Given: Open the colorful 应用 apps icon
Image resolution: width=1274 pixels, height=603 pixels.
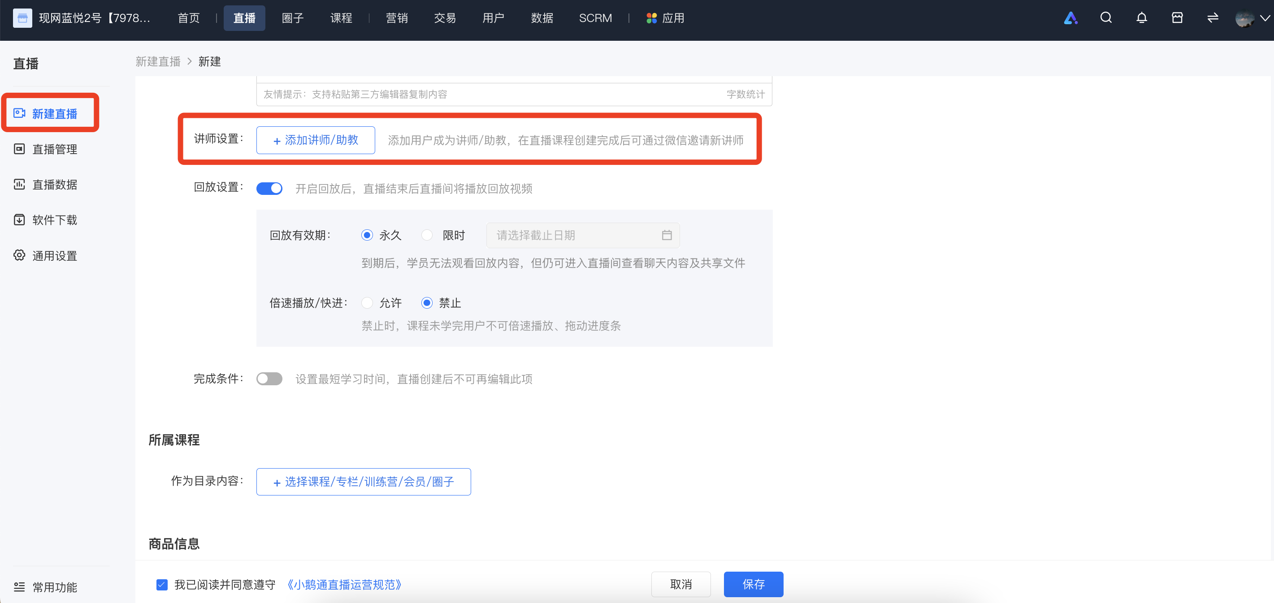Looking at the screenshot, I should [651, 18].
